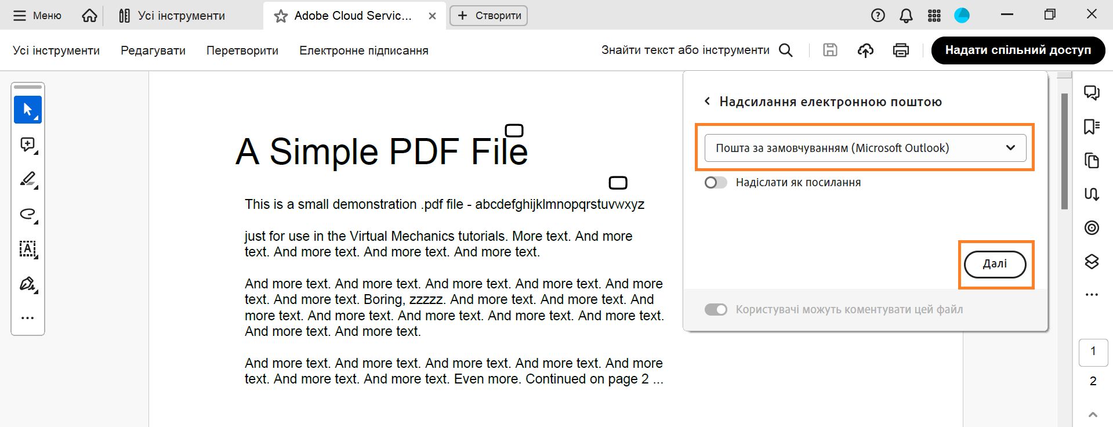Open the bookmarks panel in right sidebar
Image resolution: width=1113 pixels, height=427 pixels.
tap(1092, 126)
